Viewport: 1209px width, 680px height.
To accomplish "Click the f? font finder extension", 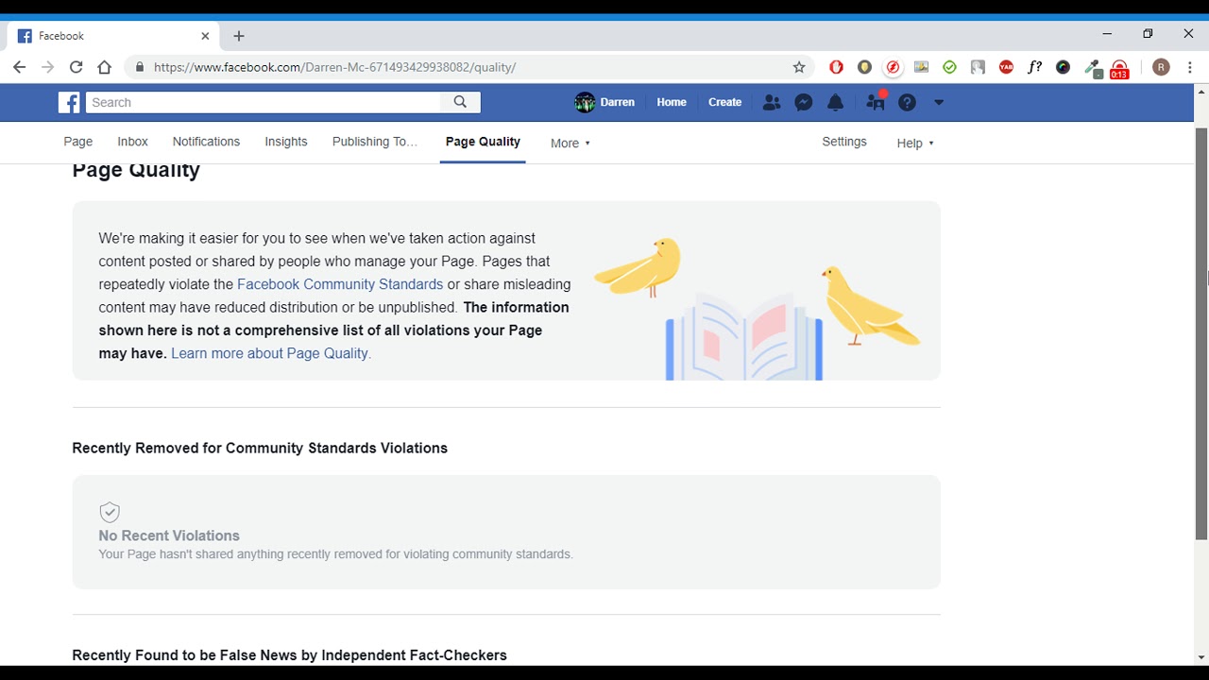I will [1034, 67].
